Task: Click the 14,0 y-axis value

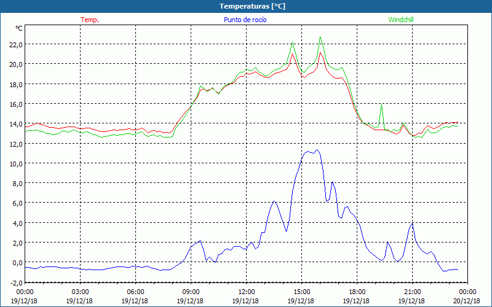Action: point(17,124)
